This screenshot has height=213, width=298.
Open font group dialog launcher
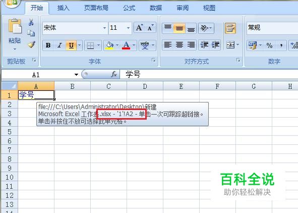154,60
